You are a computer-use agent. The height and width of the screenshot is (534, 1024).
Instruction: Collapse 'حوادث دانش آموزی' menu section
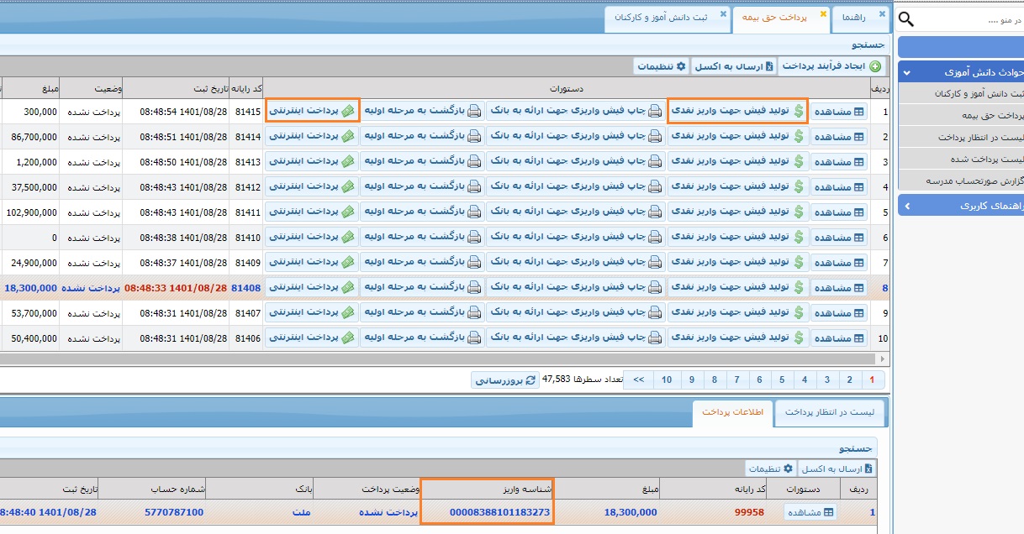pyautogui.click(x=907, y=73)
